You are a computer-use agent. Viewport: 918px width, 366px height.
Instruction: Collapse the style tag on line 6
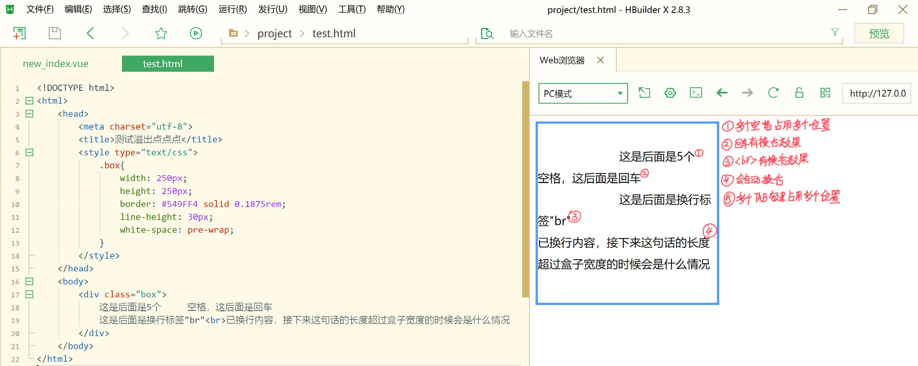[29, 152]
